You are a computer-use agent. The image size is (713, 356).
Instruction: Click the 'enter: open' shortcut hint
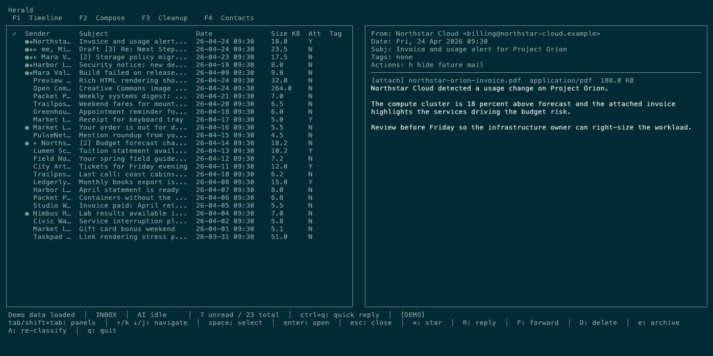coord(307,323)
